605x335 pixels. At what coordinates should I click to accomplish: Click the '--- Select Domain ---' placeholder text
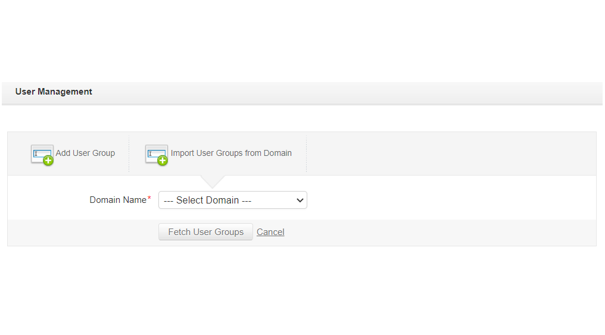pos(207,201)
